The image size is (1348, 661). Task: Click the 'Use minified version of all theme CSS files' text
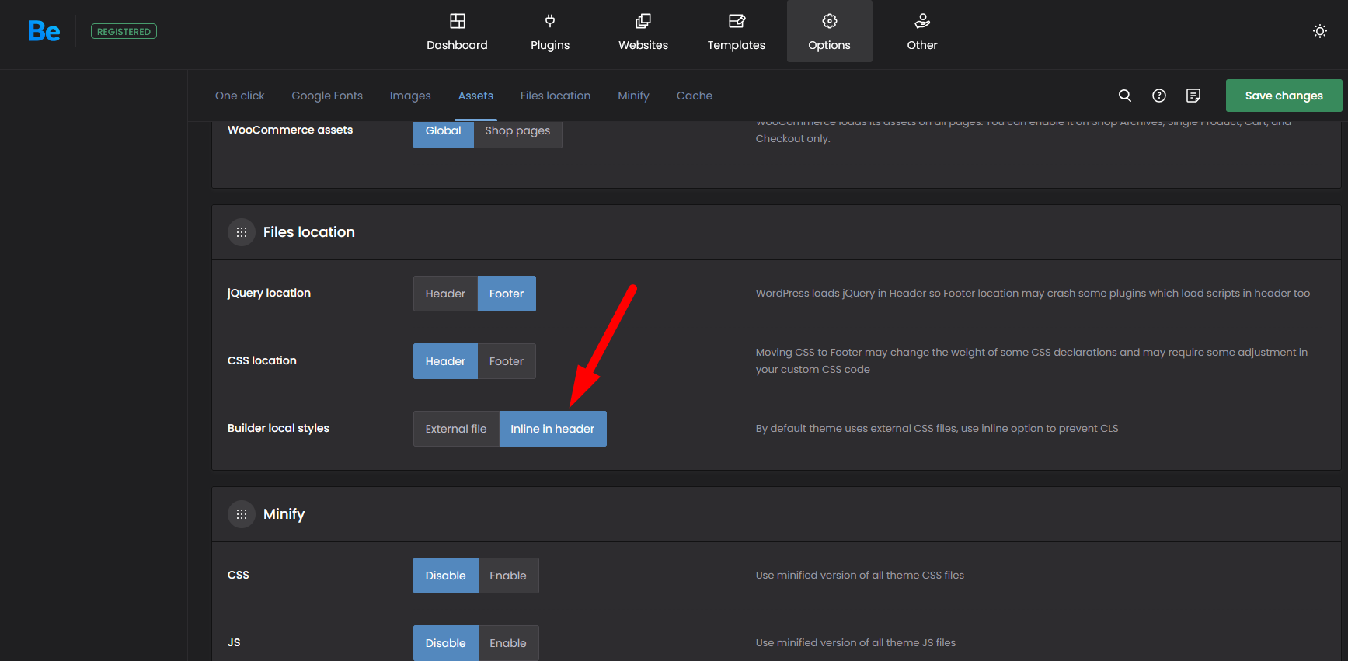[x=860, y=575]
